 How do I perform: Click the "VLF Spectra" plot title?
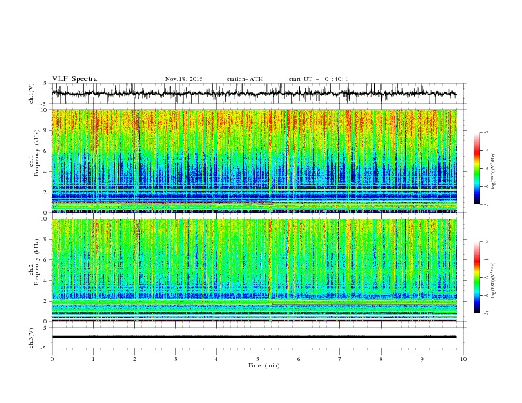click(x=74, y=79)
